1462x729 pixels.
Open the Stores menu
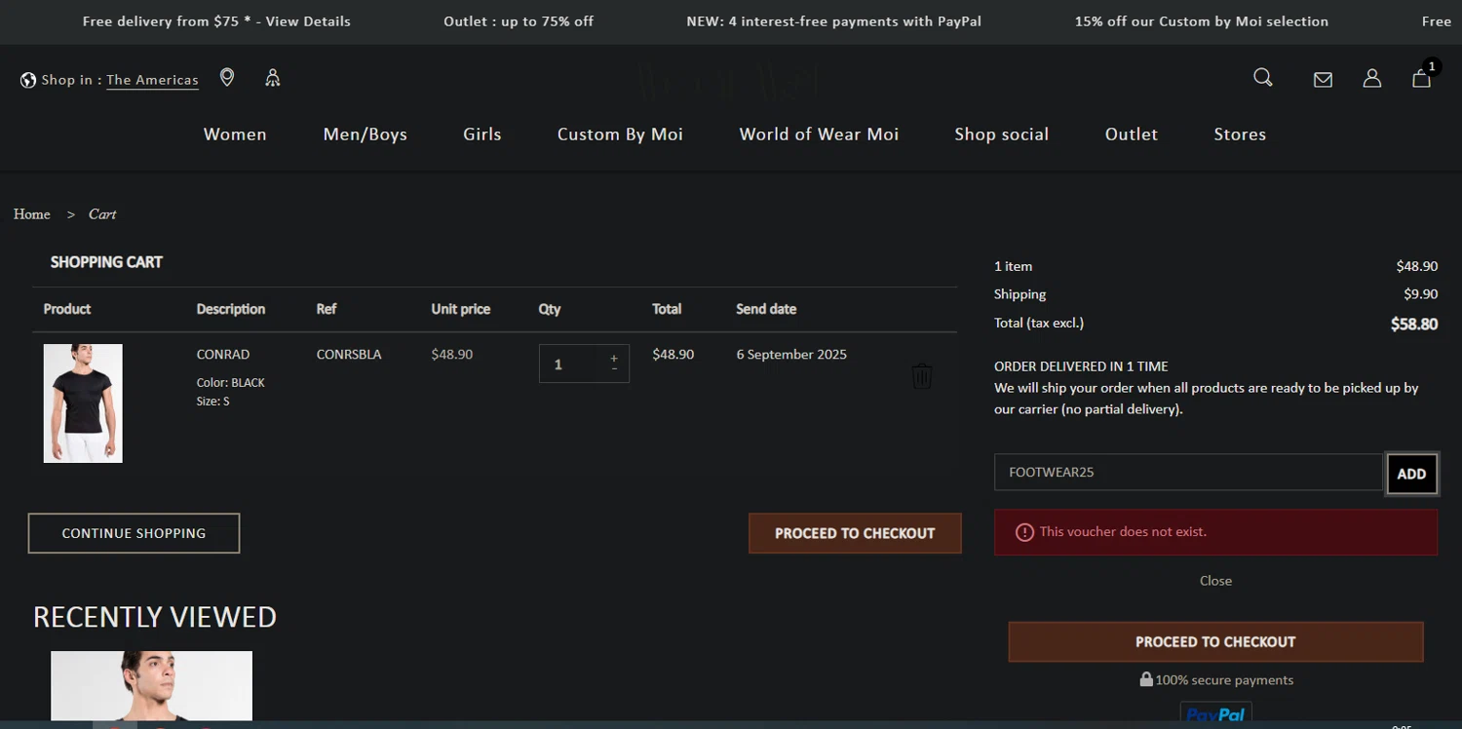(1240, 134)
